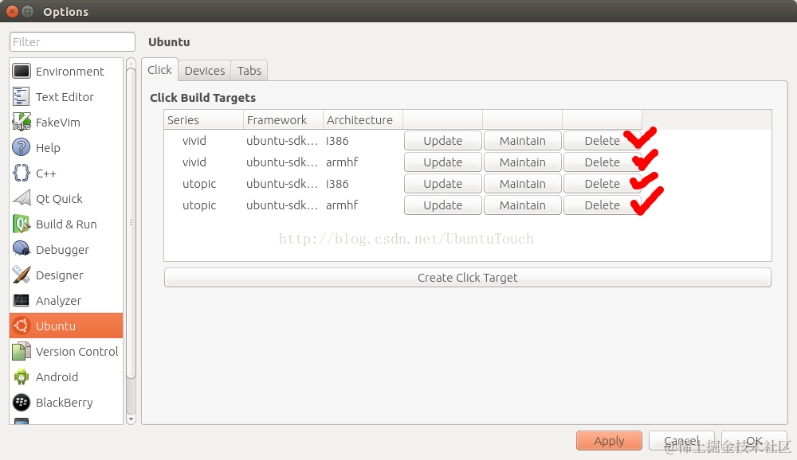Update the utopic armhf target
Screen dimensions: 797x460
point(442,205)
